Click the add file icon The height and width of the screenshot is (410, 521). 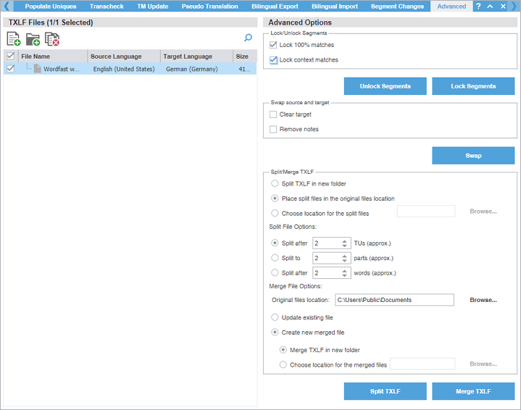click(12, 39)
